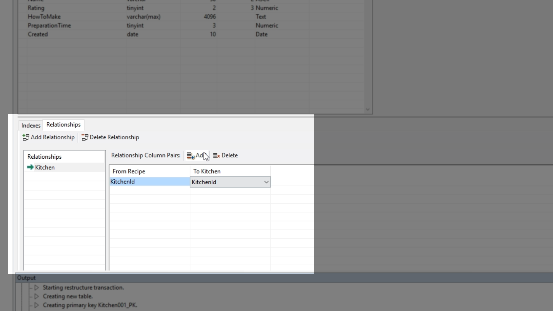Select the Kitchen relationship in list
Viewport: 553px width, 311px height.
(x=45, y=167)
